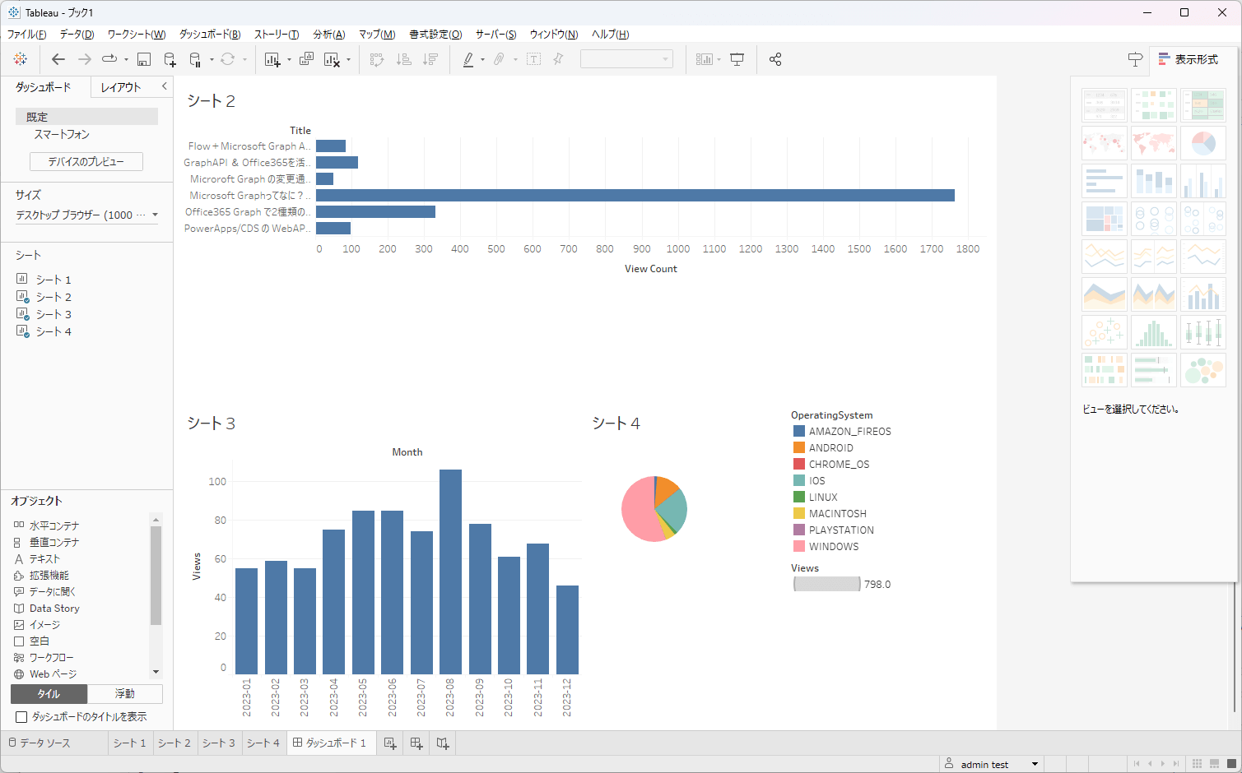Add a new dashboard using the bottom icon

point(416,743)
